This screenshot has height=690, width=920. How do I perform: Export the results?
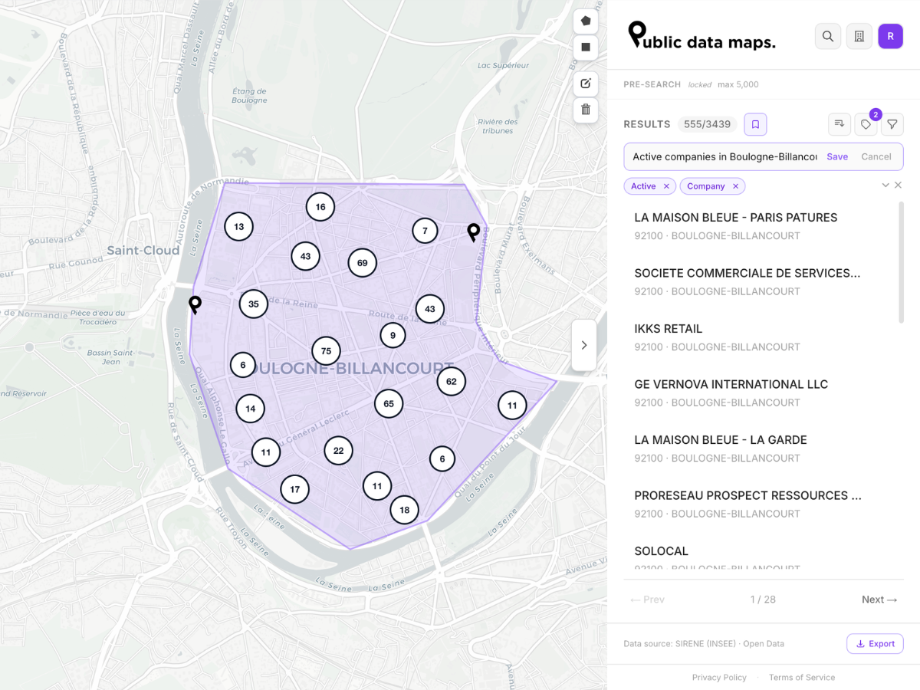[x=875, y=644]
